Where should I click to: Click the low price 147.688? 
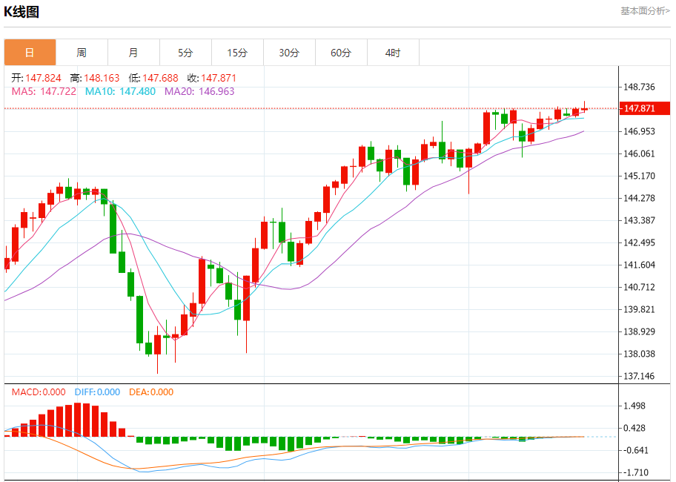click(x=160, y=78)
